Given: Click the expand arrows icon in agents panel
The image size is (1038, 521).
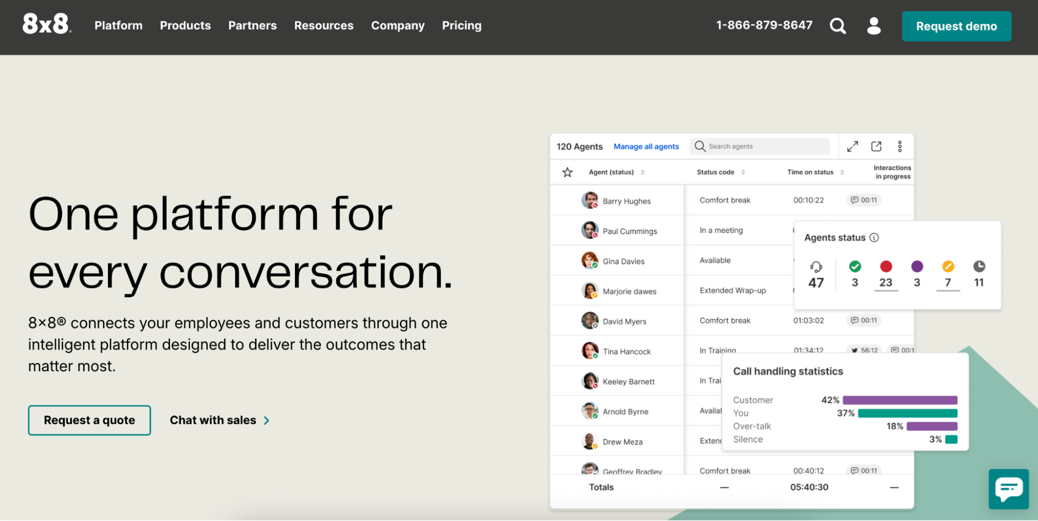Looking at the screenshot, I should click(x=853, y=146).
